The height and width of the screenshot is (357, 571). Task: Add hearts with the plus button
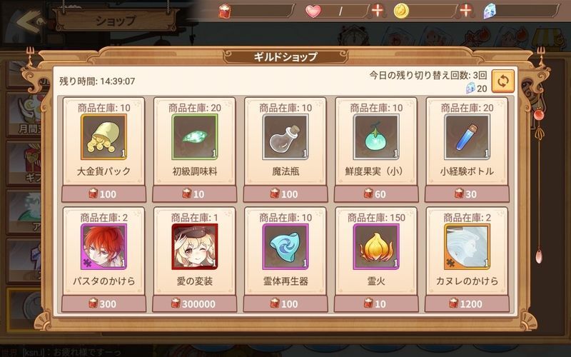[378, 11]
